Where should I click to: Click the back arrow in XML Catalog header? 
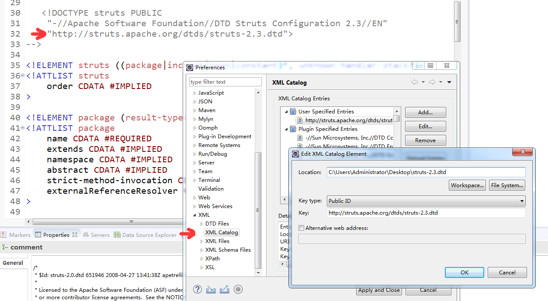tap(415, 82)
